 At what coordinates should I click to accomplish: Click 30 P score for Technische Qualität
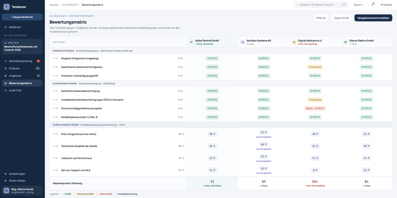(x=264, y=144)
